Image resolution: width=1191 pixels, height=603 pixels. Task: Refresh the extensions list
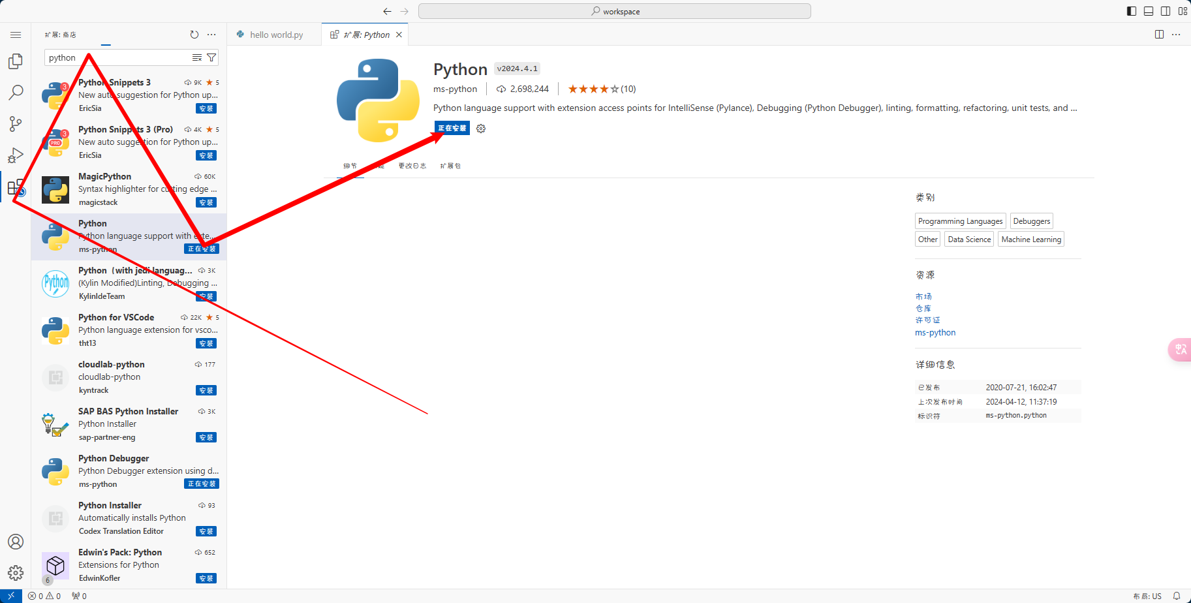194,35
